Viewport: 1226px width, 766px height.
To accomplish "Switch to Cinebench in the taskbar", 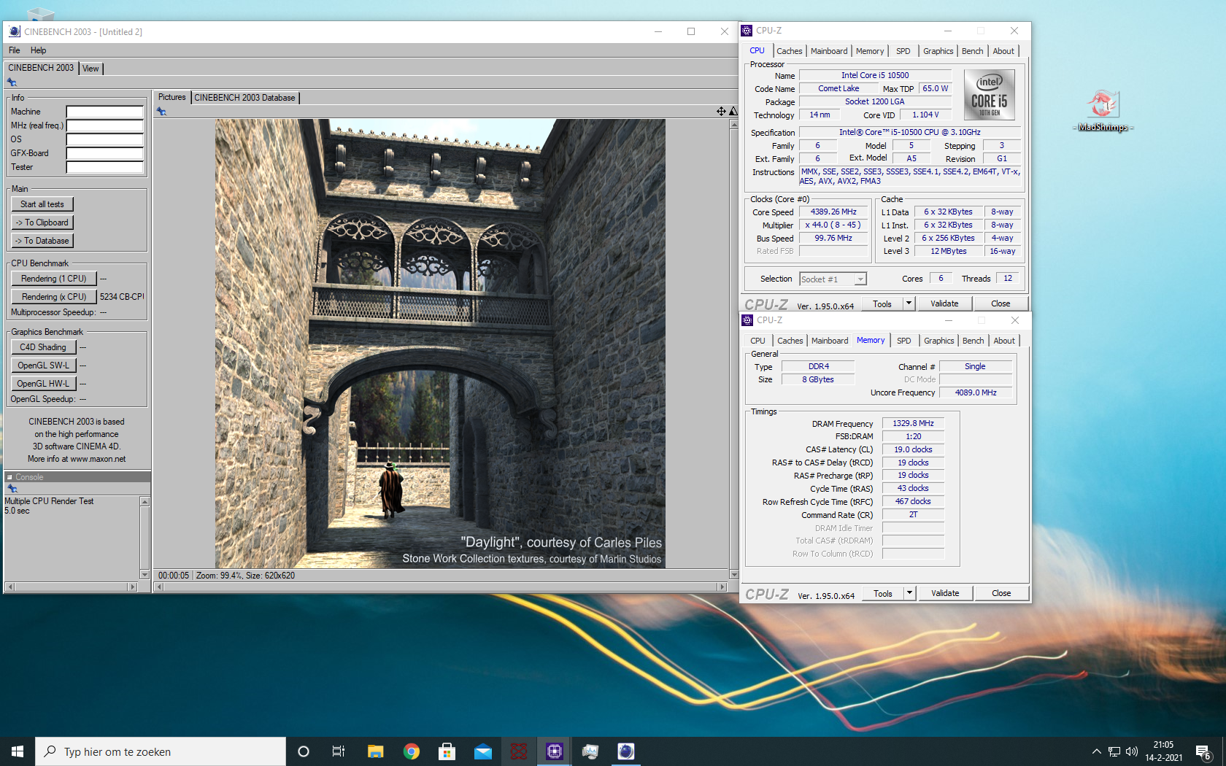I will (x=626, y=751).
